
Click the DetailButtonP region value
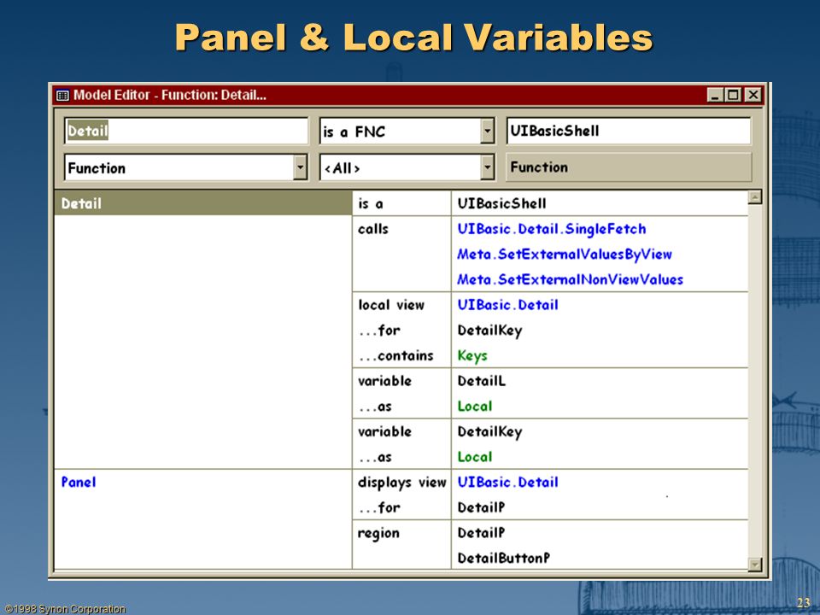click(504, 558)
